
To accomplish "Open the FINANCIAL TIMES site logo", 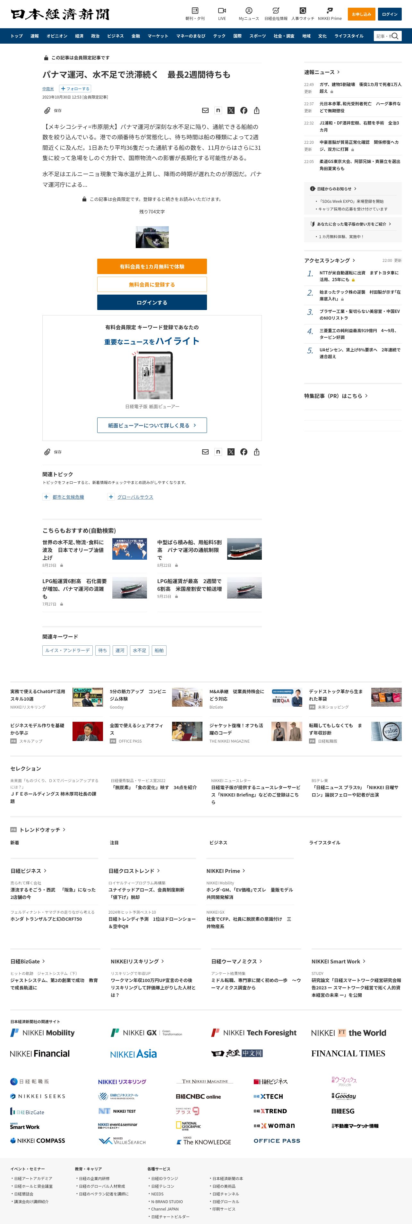I will [x=348, y=1053].
